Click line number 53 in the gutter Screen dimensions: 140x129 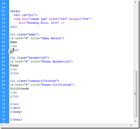[x=4, y=23]
